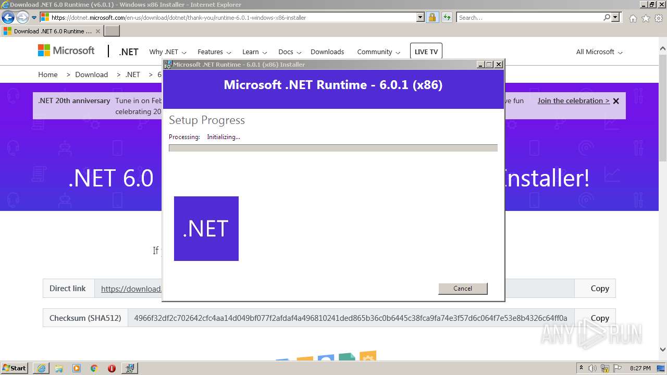Open the IE Tools gear icon
The height and width of the screenshot is (375, 667).
[x=658, y=18]
